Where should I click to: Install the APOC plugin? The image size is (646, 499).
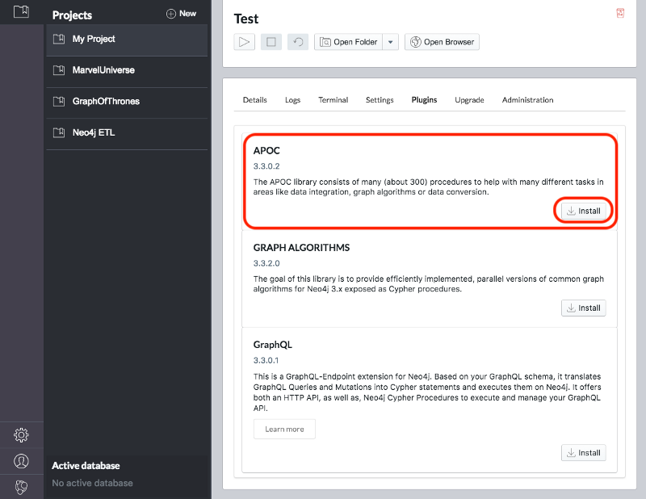coord(583,212)
